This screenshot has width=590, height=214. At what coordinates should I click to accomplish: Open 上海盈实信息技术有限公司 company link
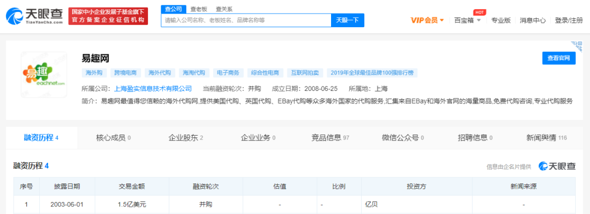153,89
